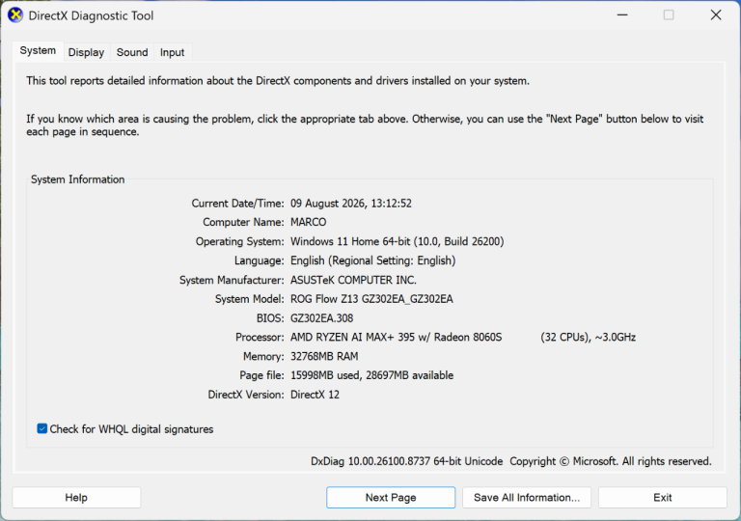Click page file 15998MB used value

(x=371, y=375)
